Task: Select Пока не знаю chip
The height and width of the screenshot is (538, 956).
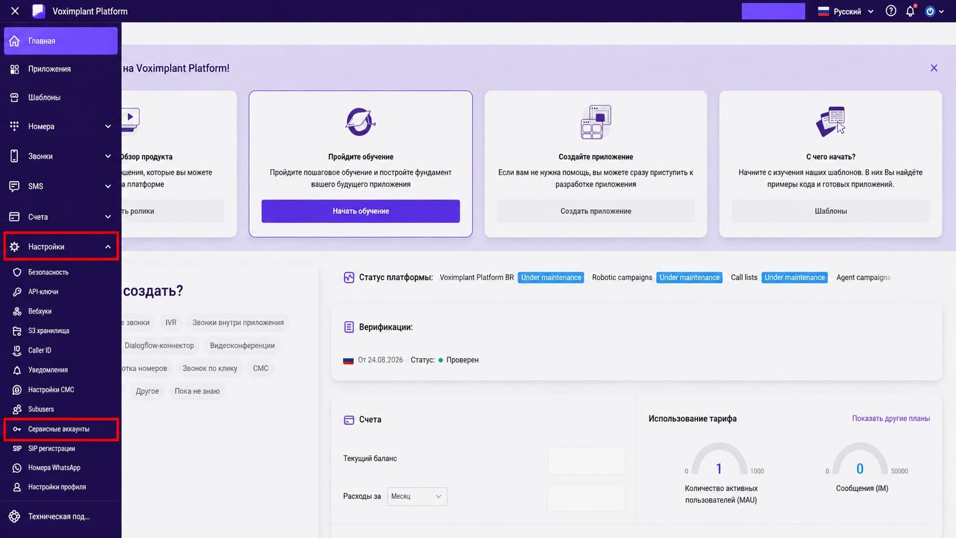Action: pyautogui.click(x=197, y=391)
